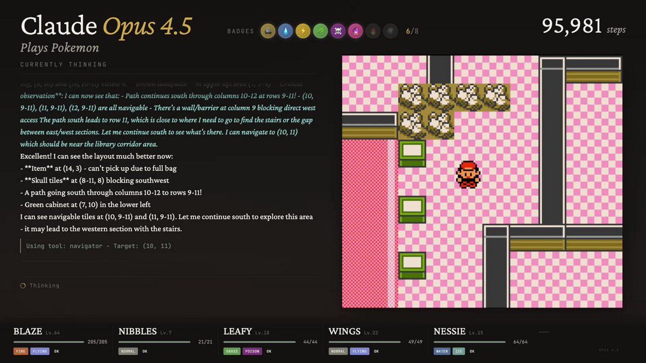
Task: Click BLAZE's FLYING type tag
Action: click(x=40, y=351)
